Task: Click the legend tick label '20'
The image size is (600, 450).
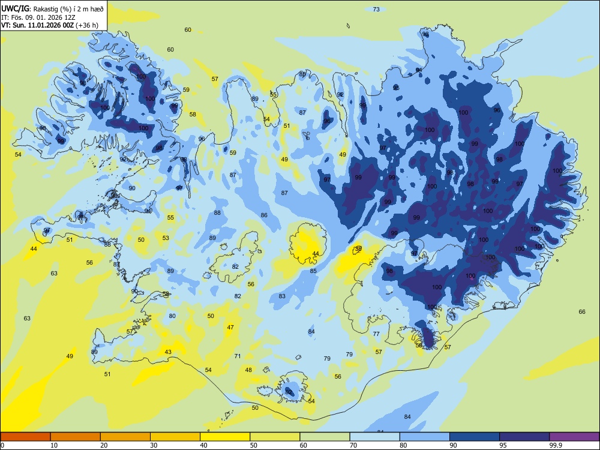Action: coord(104,445)
